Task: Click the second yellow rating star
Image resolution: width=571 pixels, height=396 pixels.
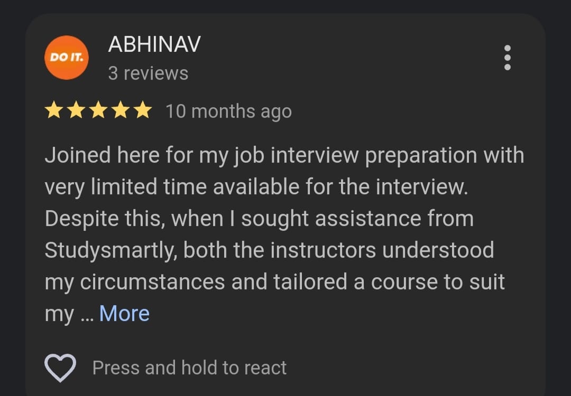Action: click(x=76, y=110)
